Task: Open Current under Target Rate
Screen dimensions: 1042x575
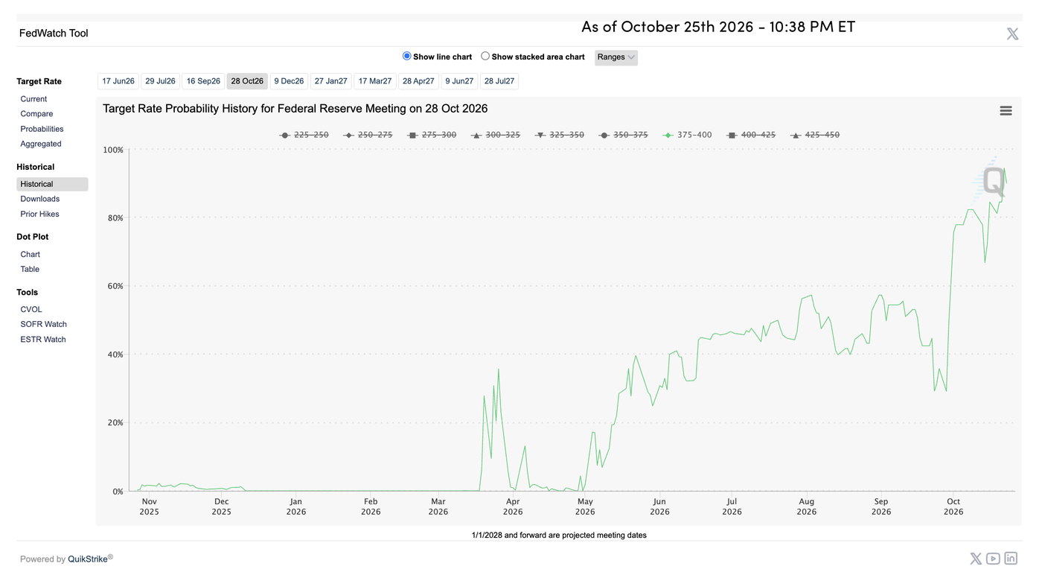Action: pyautogui.click(x=33, y=99)
